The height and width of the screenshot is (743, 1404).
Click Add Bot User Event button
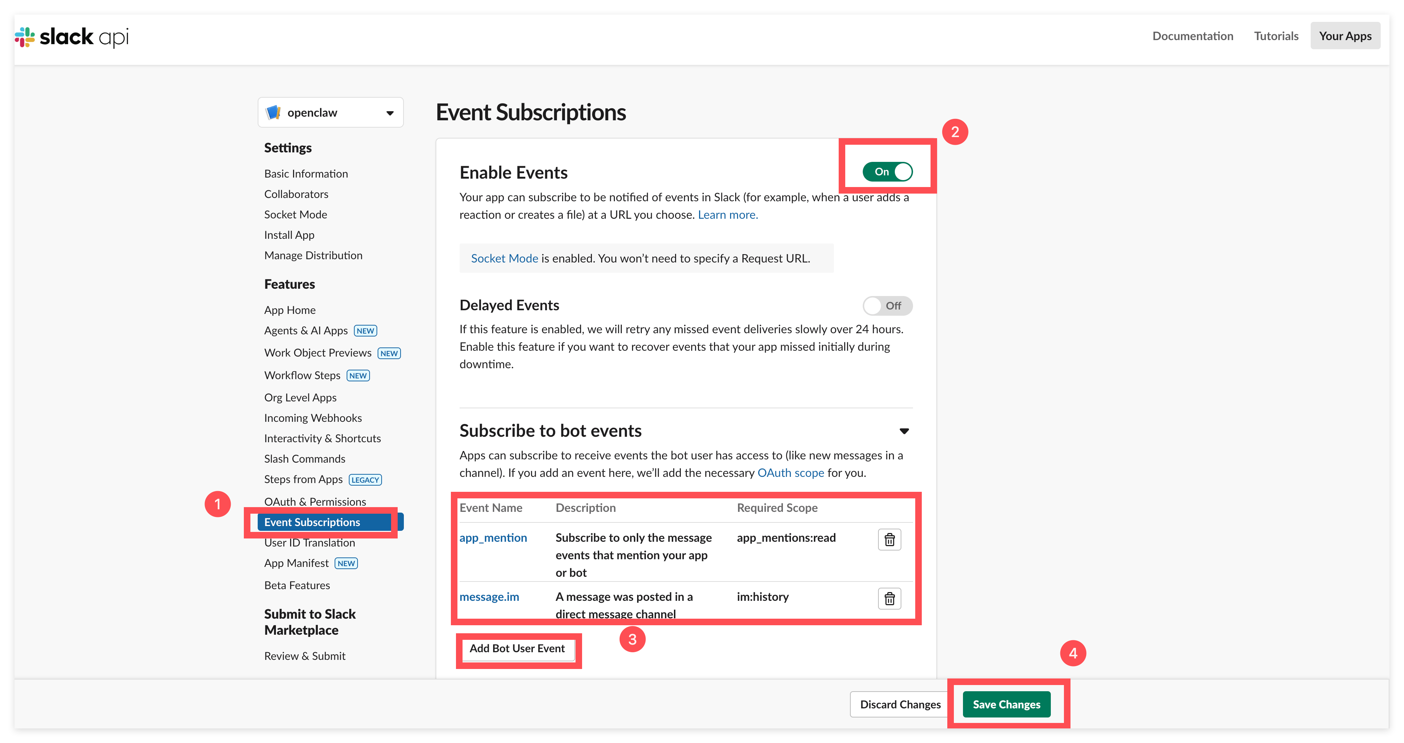(x=517, y=649)
